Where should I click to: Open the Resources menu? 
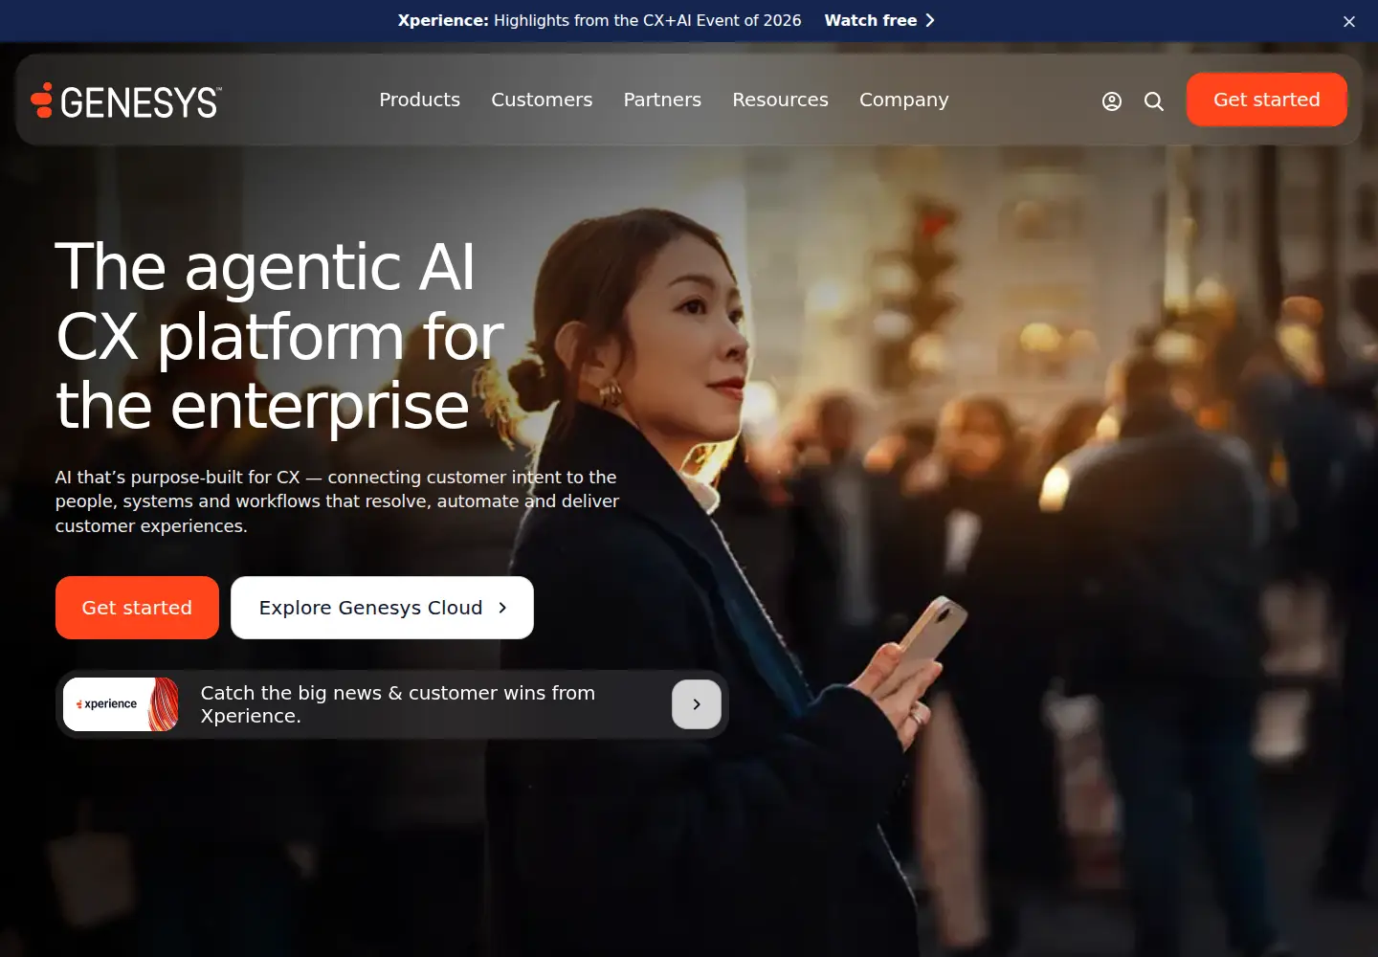coord(780,100)
